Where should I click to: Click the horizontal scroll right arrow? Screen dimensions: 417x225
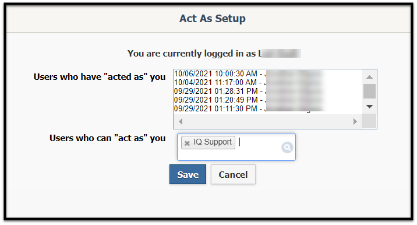pyautogui.click(x=355, y=122)
